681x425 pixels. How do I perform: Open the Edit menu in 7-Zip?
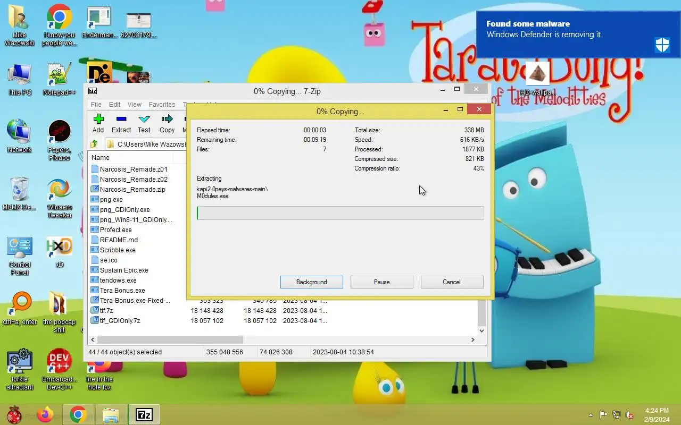point(115,105)
